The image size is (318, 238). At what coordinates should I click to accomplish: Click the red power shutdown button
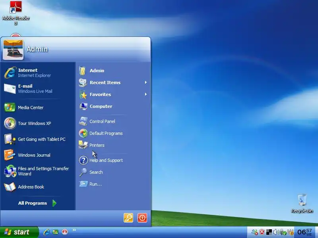point(142,218)
